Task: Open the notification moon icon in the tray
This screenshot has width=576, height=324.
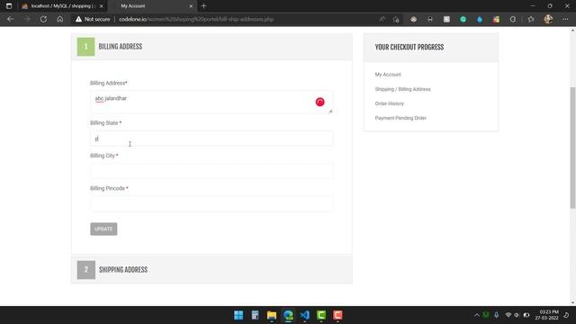Action: point(566,315)
